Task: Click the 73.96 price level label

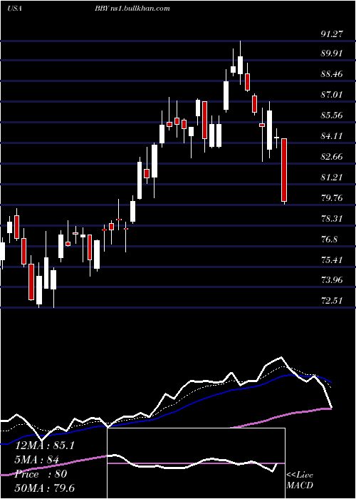Action: click(333, 280)
